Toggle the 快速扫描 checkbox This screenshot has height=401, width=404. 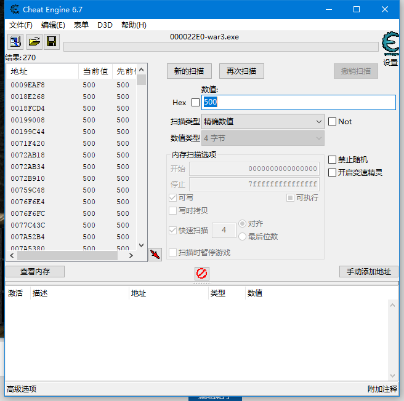pyautogui.click(x=172, y=230)
